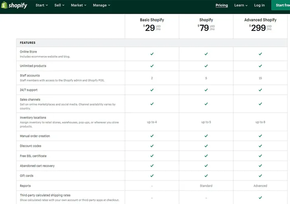290x204 pixels.
Task: Open the Start dropdown menu
Action: click(x=42, y=5)
